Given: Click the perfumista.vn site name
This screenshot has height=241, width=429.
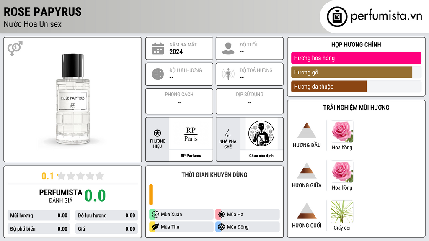Looking at the screenshot, I should coord(386,16).
